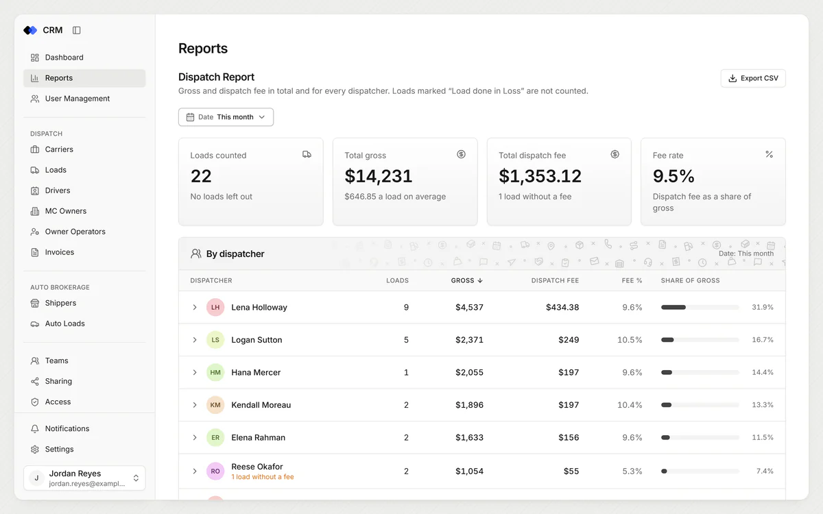823x514 pixels.
Task: Click the Notifications bell icon
Action: coord(35,428)
